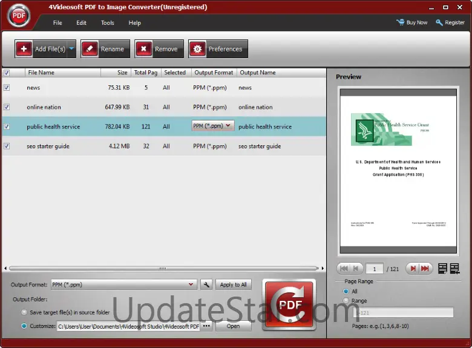Click the horizontal scrollbar thumb

pos(163,268)
